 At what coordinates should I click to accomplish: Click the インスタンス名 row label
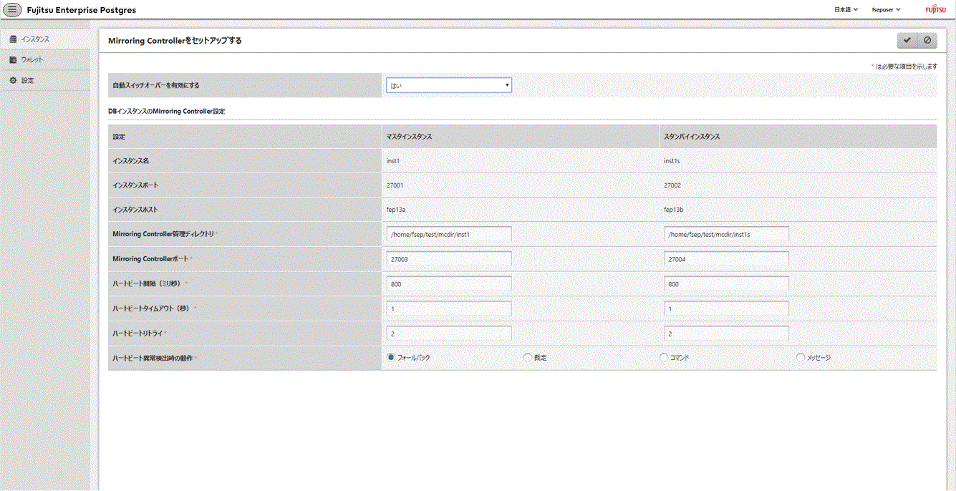[x=130, y=161]
